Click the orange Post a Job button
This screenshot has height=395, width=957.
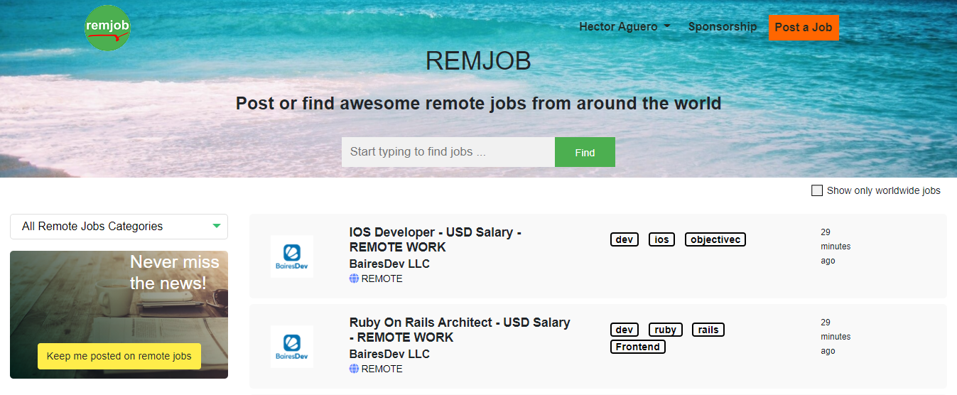(803, 28)
